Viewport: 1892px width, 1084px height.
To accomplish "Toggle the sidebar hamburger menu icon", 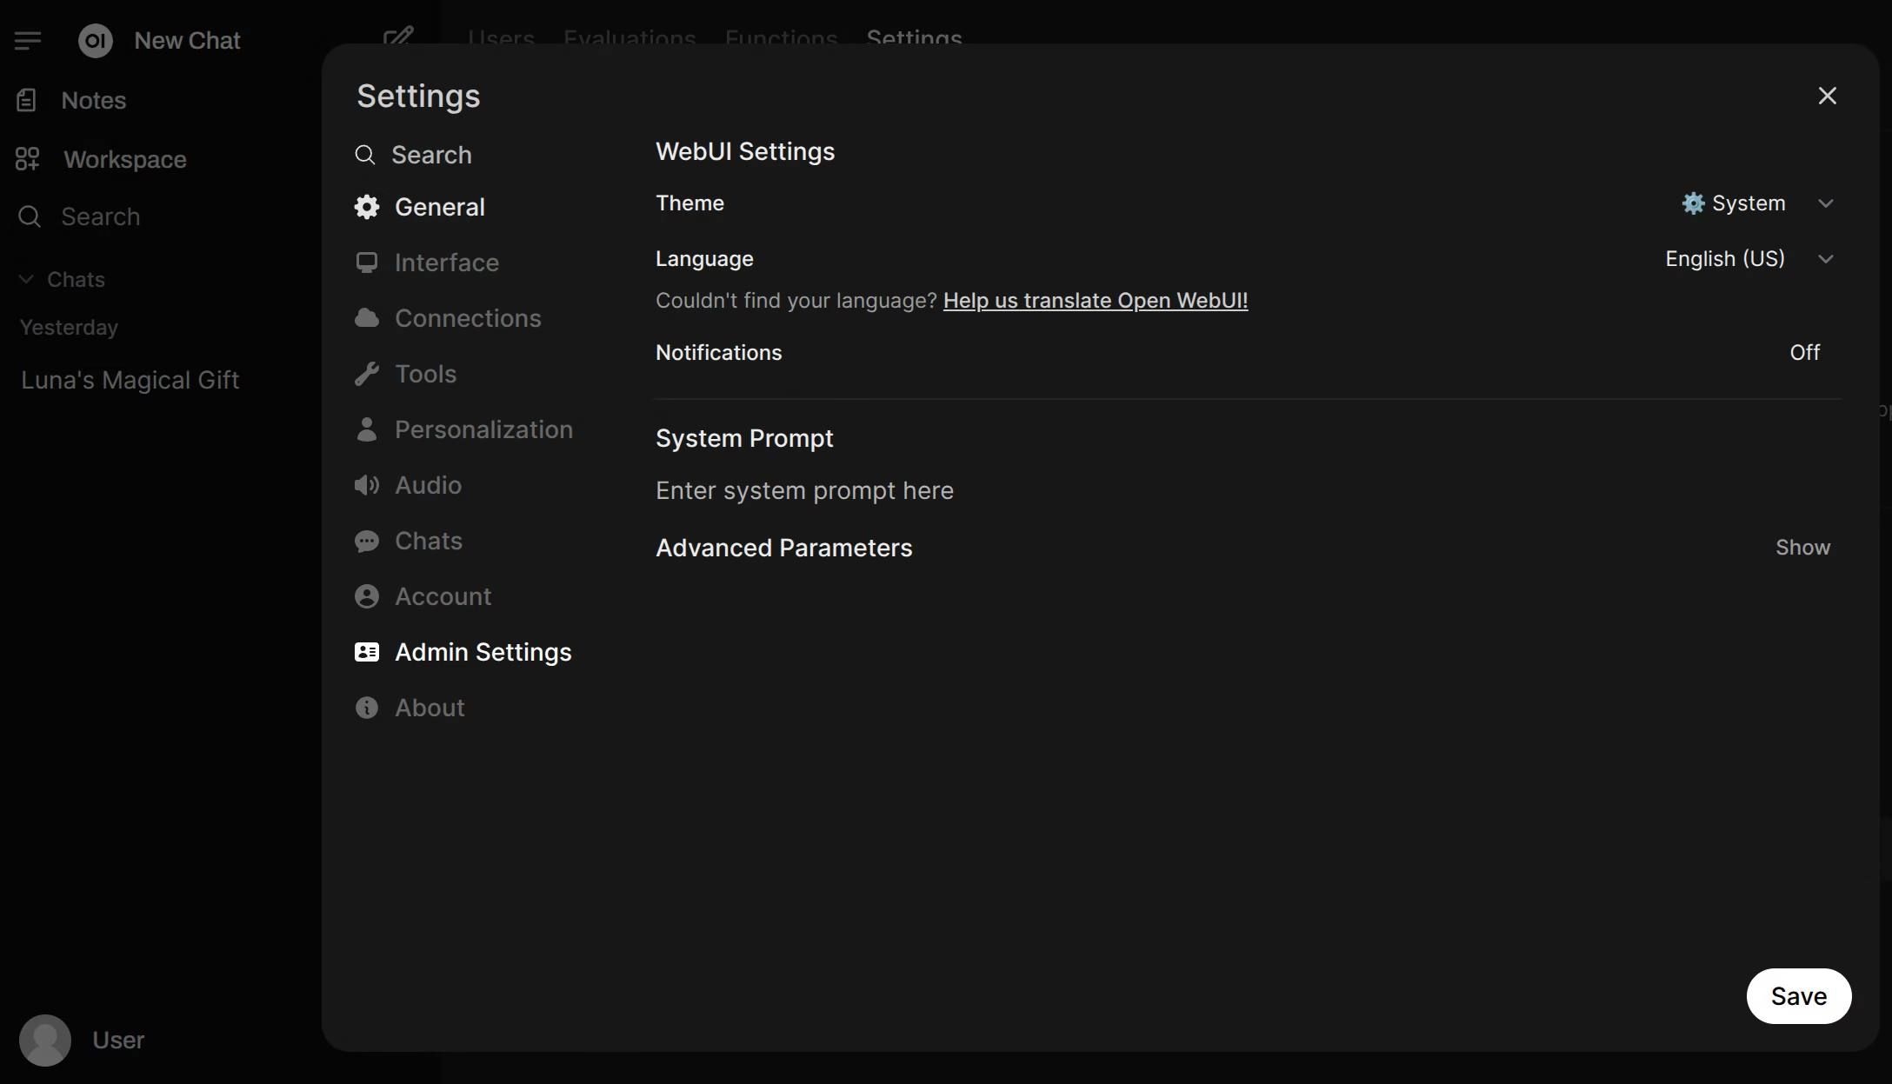I will point(28,40).
